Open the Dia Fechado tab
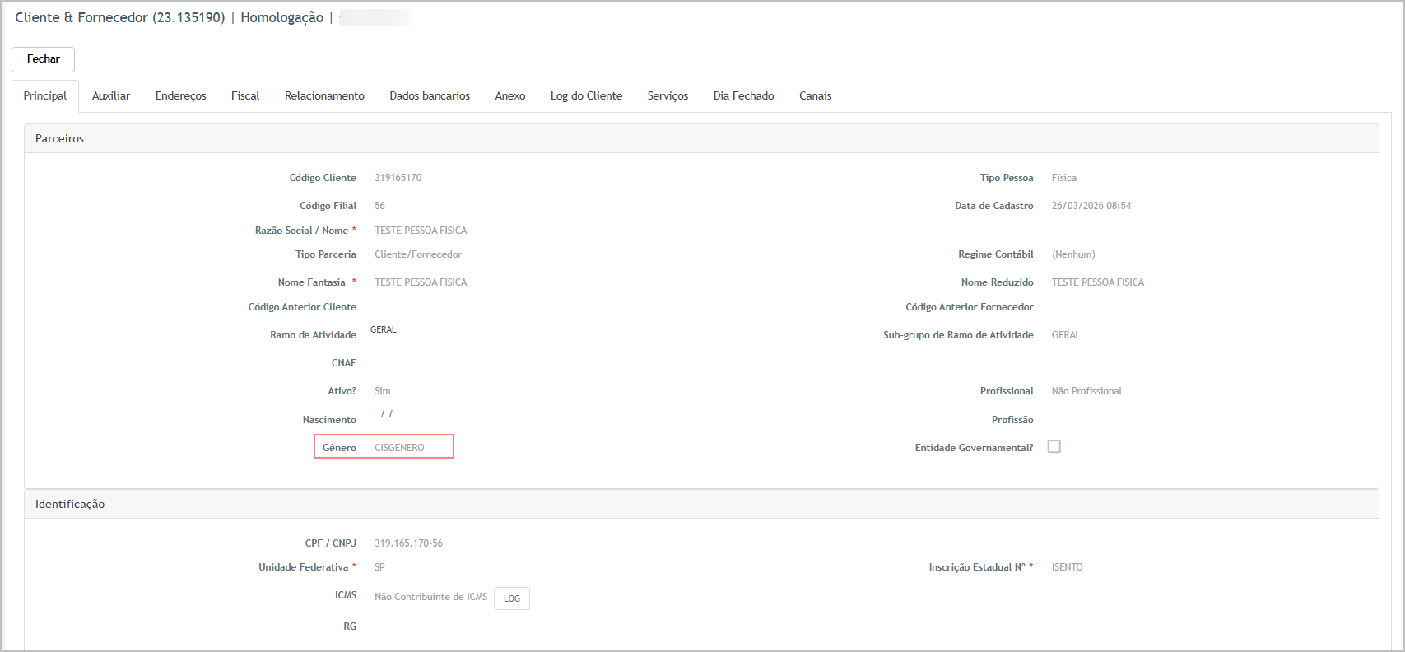This screenshot has height=652, width=1405. [x=743, y=96]
